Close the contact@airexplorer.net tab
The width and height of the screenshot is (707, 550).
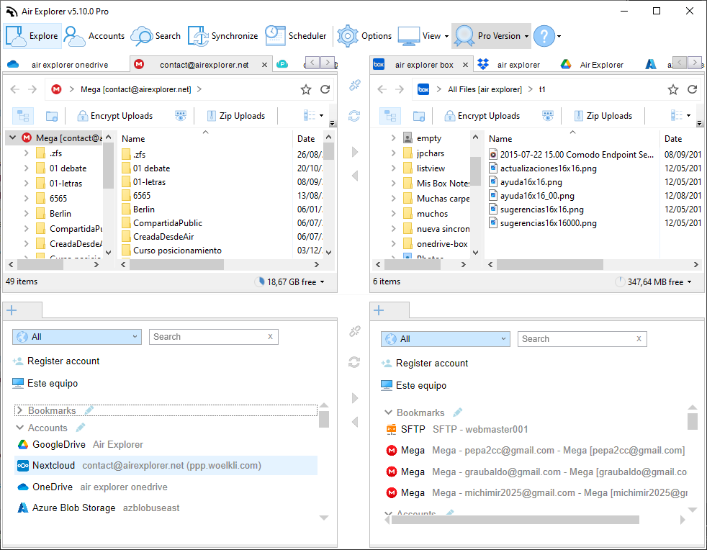pyautogui.click(x=265, y=65)
